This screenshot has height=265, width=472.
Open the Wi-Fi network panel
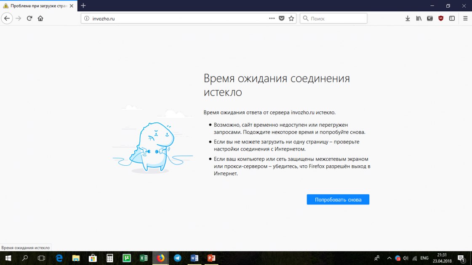[415, 258]
